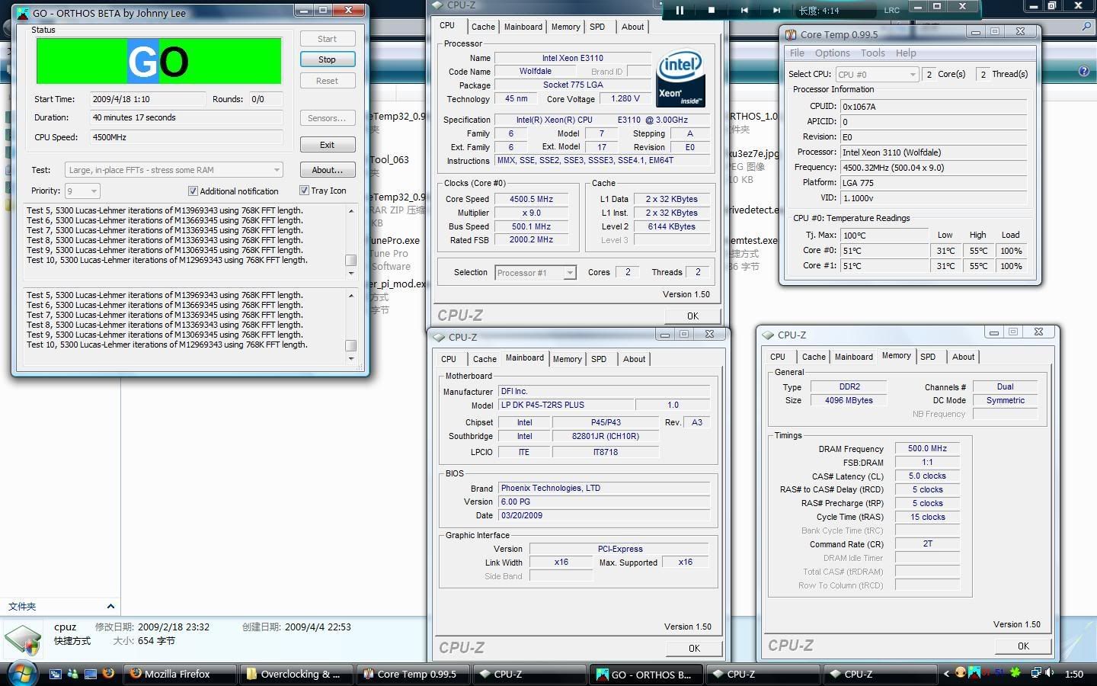Click the stop button in the media player bar
1097x686 pixels.
712,10
